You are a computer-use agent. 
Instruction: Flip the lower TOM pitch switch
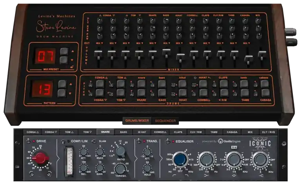point(110,93)
